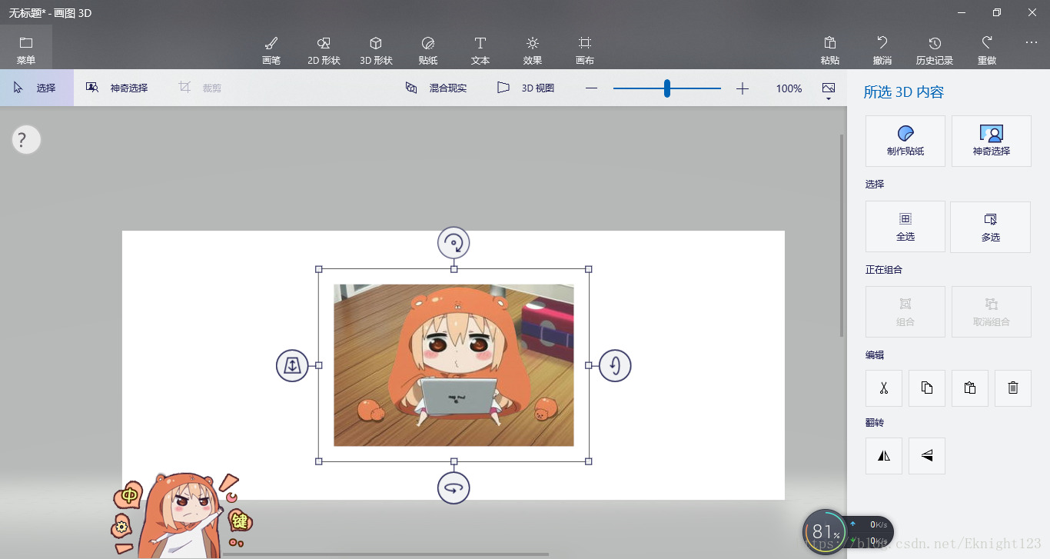
Task: Click the 全选 select all button
Action: point(905,227)
